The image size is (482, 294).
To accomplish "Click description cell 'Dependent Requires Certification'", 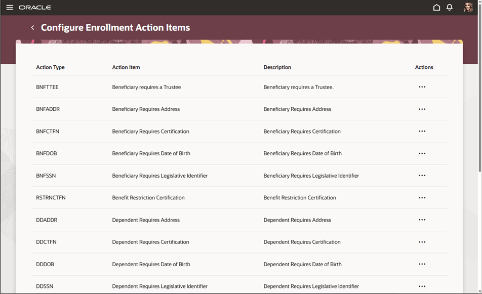I will coord(302,242).
